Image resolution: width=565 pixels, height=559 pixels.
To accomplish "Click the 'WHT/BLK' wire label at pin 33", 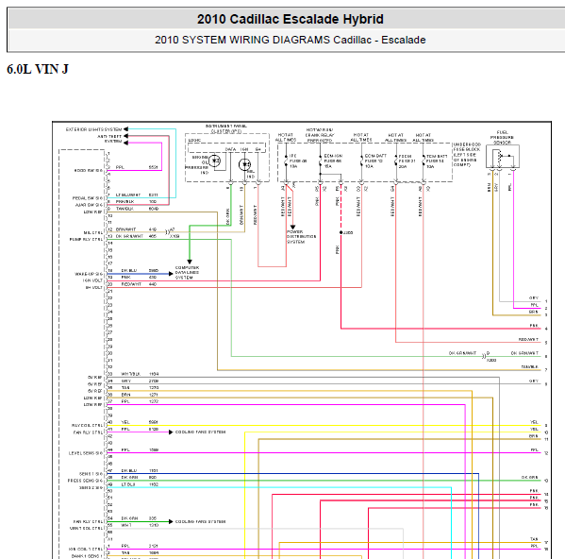I will coord(130,374).
